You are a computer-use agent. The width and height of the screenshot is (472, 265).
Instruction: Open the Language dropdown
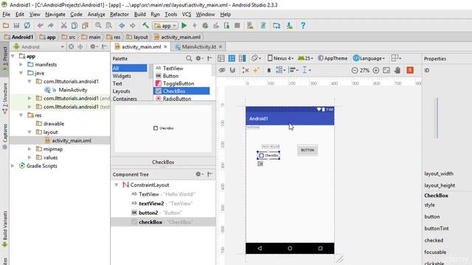369,58
